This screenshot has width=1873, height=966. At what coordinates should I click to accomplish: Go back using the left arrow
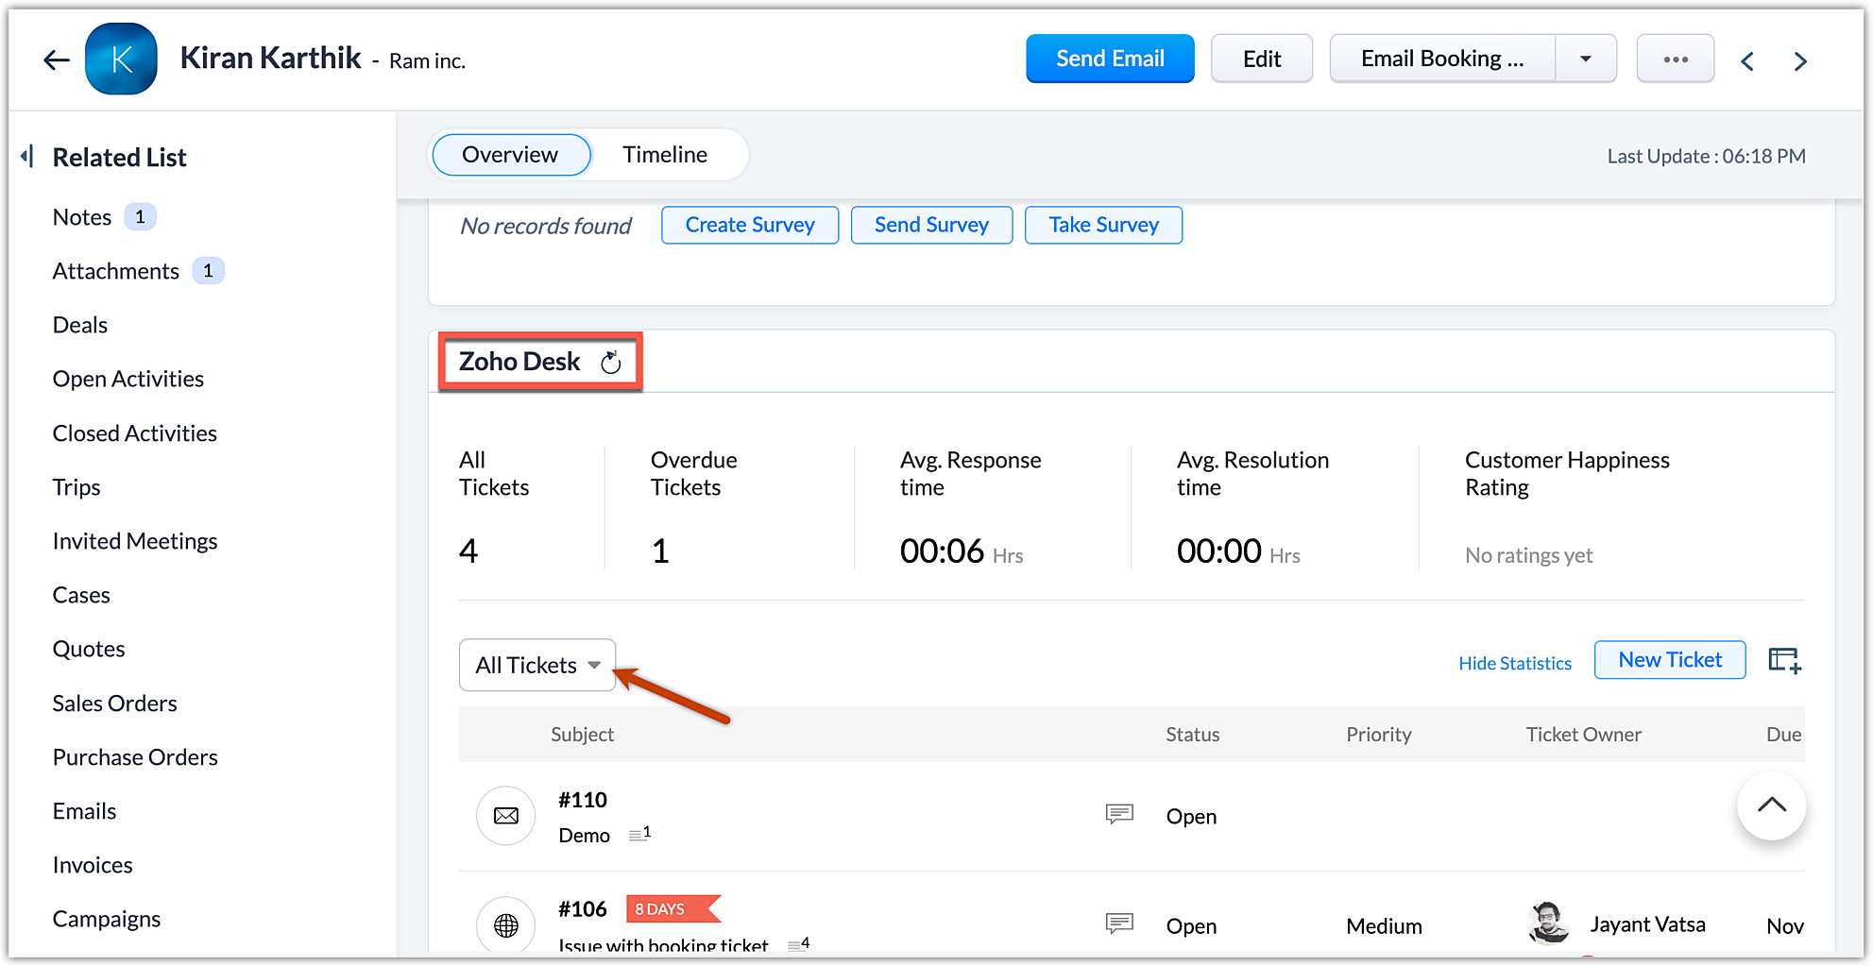pyautogui.click(x=57, y=60)
